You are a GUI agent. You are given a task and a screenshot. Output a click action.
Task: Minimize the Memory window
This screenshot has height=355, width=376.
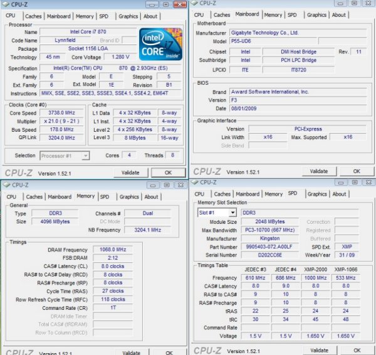click(x=153, y=185)
